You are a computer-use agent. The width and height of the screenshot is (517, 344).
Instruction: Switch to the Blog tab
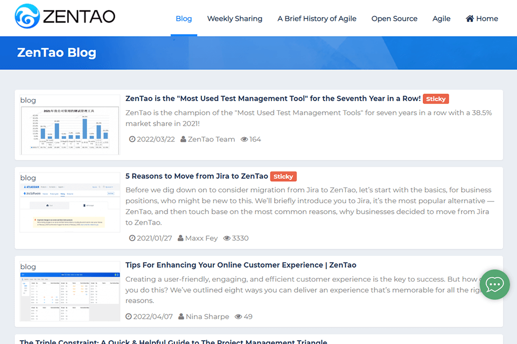184,18
